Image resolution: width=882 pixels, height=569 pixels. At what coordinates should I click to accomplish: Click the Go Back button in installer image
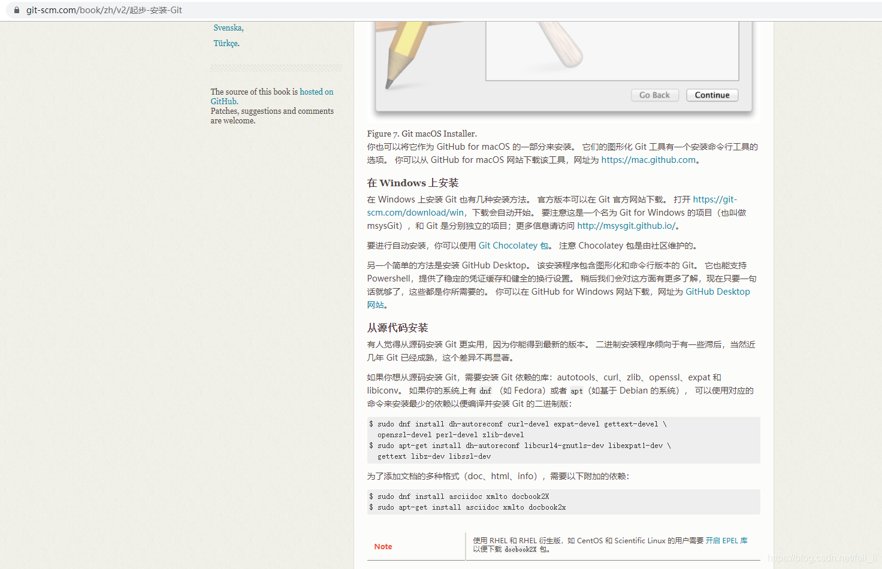tap(654, 95)
